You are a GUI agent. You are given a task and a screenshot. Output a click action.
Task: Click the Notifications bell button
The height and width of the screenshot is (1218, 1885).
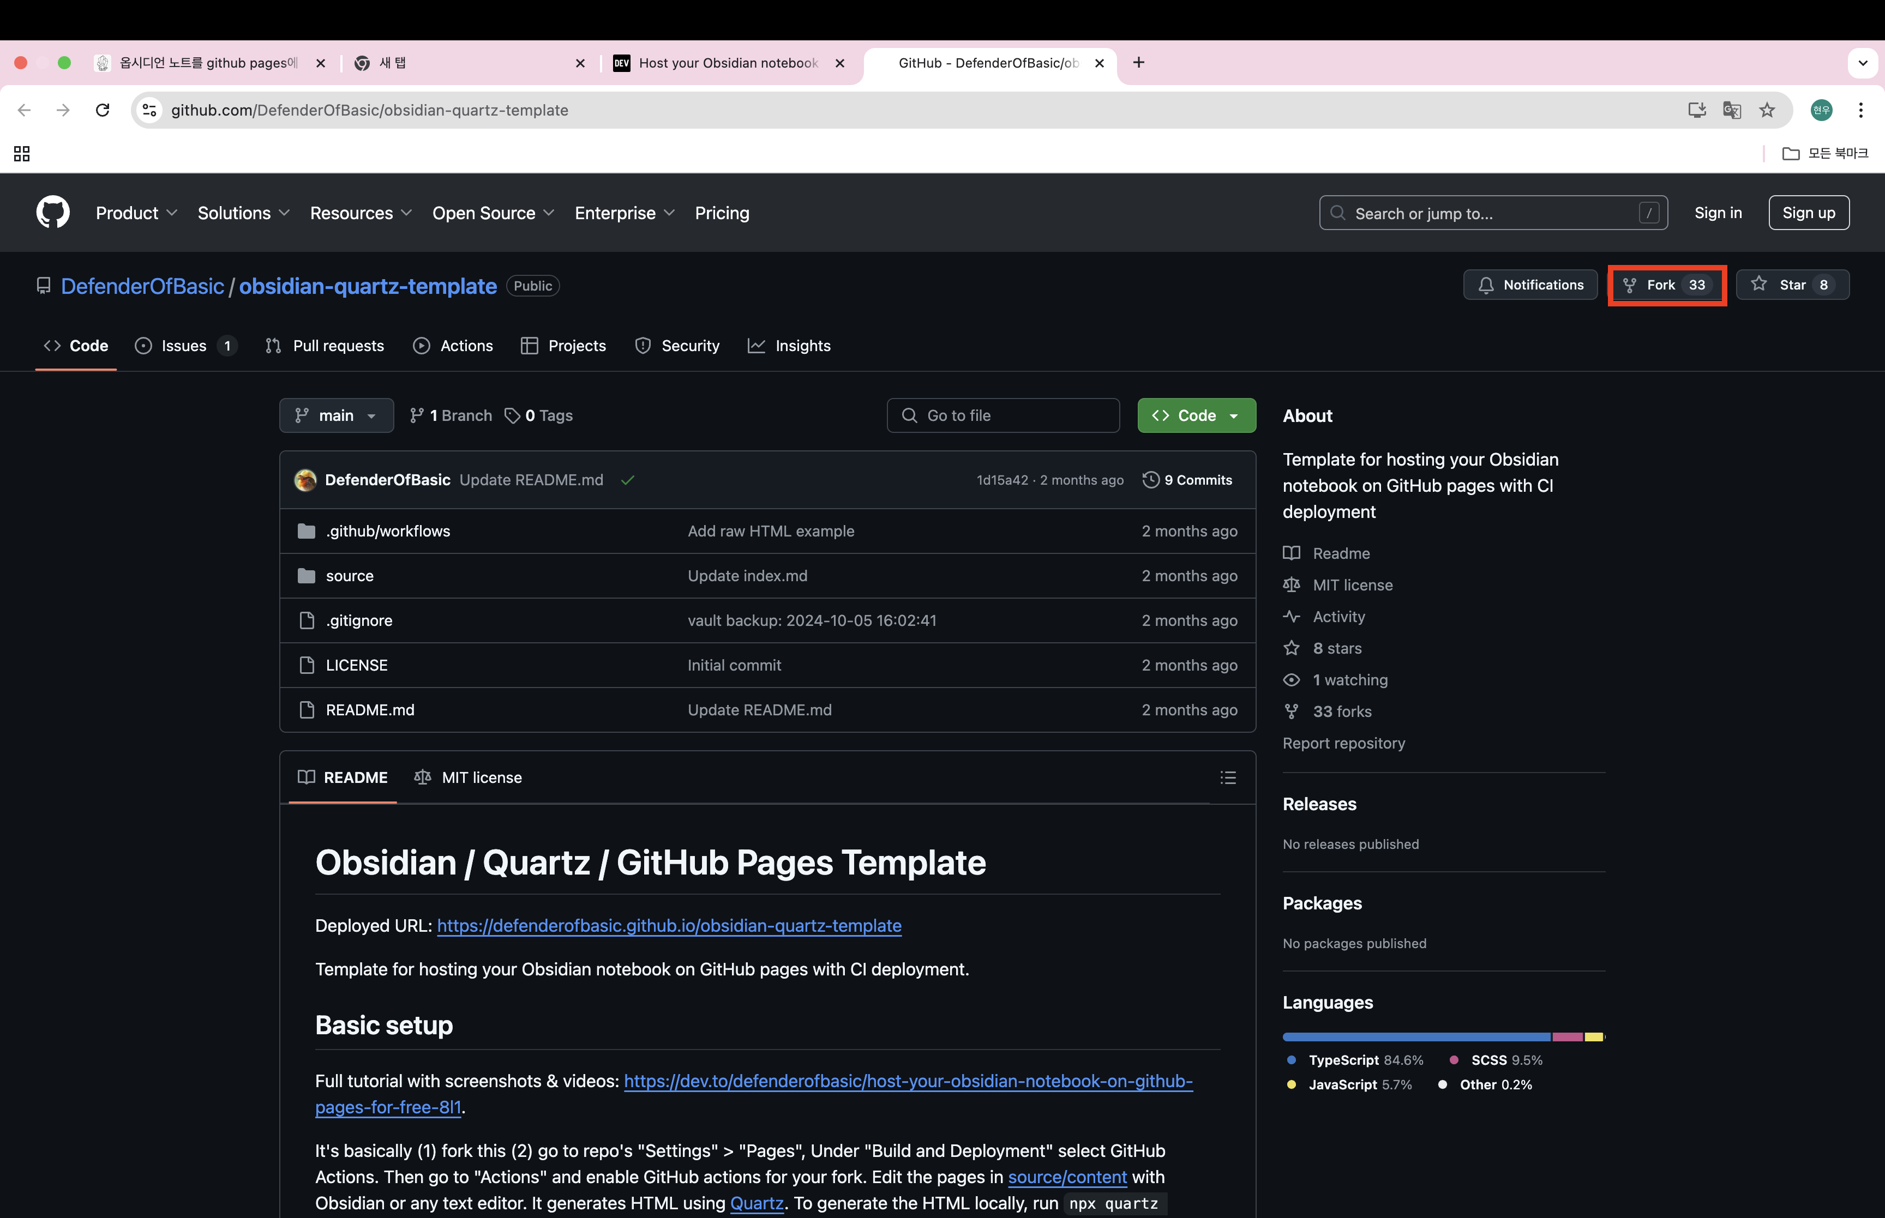pos(1530,285)
